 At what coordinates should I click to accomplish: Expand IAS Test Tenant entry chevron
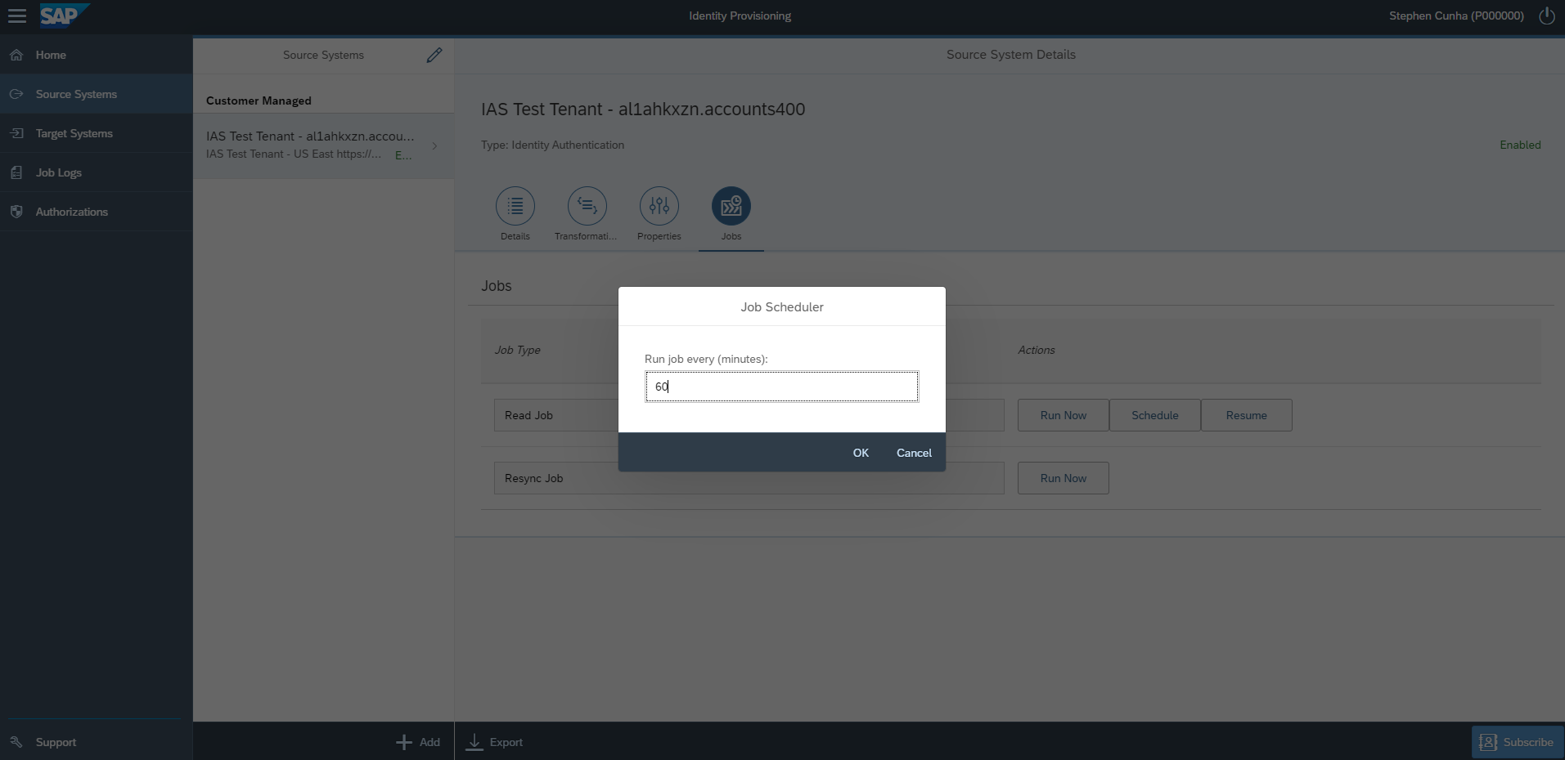point(434,146)
